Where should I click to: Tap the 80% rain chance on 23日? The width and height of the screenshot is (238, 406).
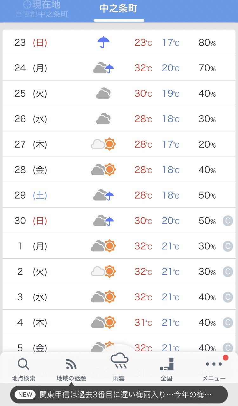pyautogui.click(x=207, y=42)
